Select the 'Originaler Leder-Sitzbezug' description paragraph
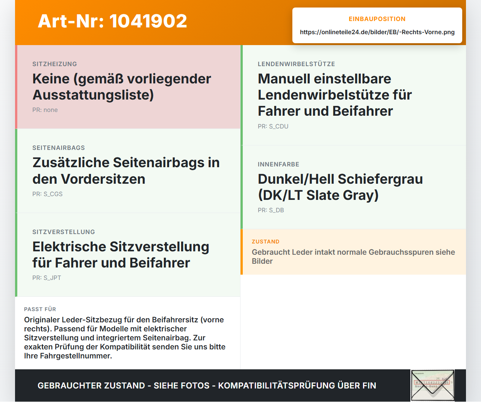This screenshot has width=481, height=402. 125,338
